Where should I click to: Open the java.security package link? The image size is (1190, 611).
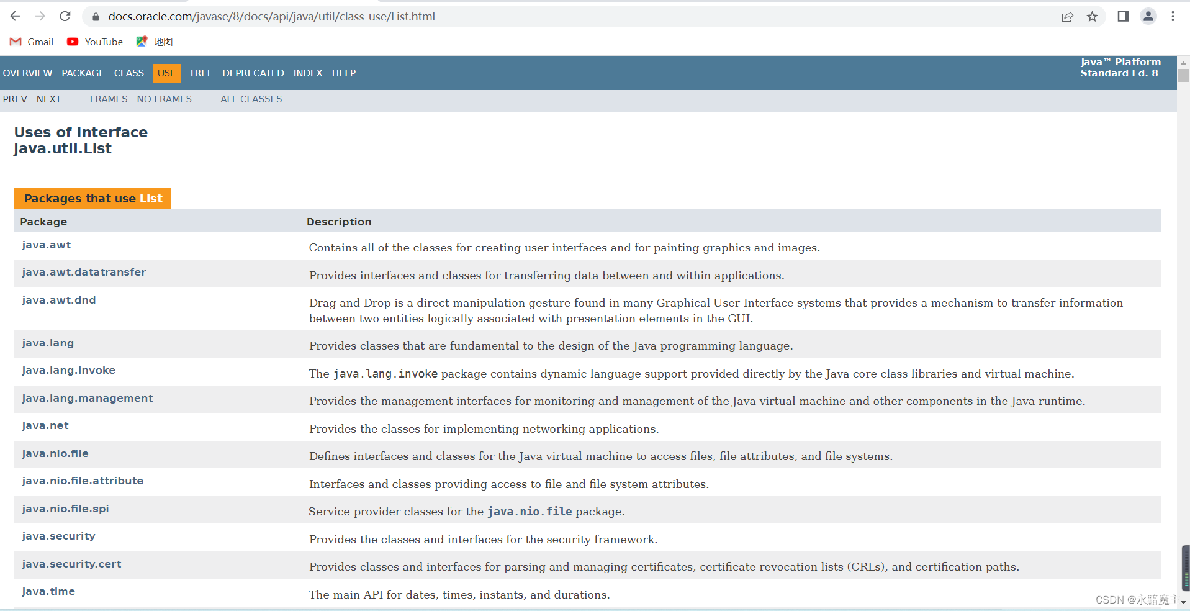pyautogui.click(x=59, y=536)
